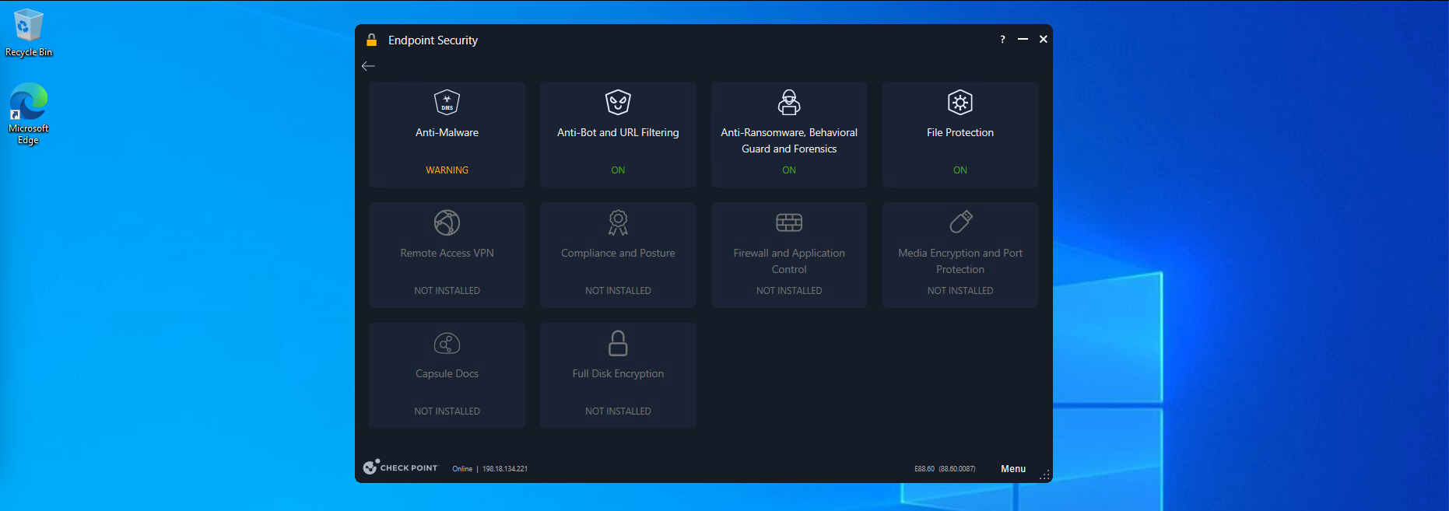Select the Capsule Docs share icon
The height and width of the screenshot is (511, 1449).
447,343
